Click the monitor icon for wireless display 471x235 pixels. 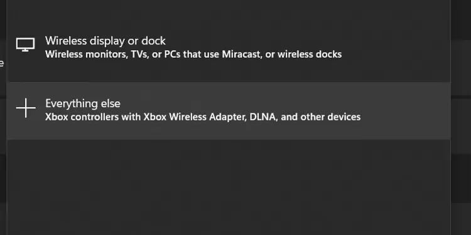pyautogui.click(x=25, y=45)
